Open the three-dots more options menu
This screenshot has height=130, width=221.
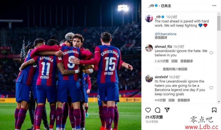tap(214, 6)
